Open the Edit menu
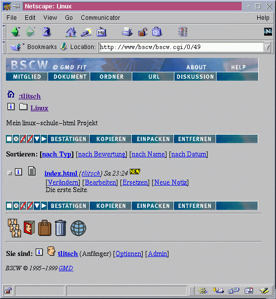The width and height of the screenshot is (276, 299). 30,18
